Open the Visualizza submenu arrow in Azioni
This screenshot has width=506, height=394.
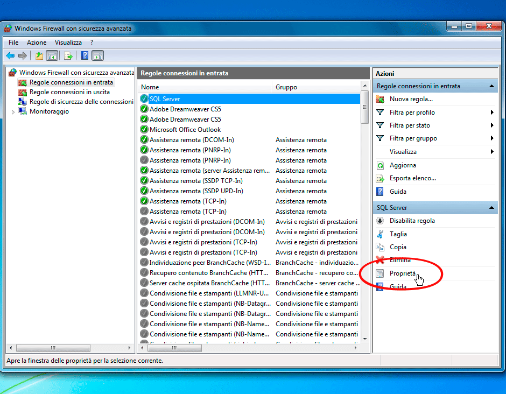(x=492, y=152)
